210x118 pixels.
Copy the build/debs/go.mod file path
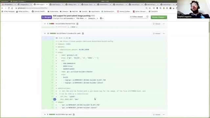coord(73,114)
